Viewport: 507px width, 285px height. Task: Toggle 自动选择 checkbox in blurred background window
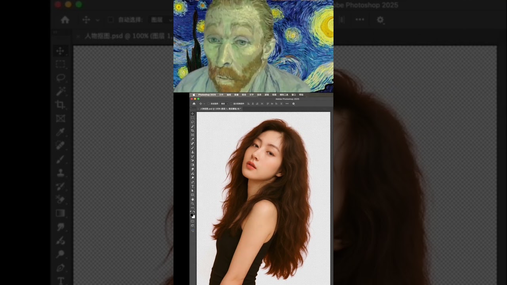tap(111, 20)
